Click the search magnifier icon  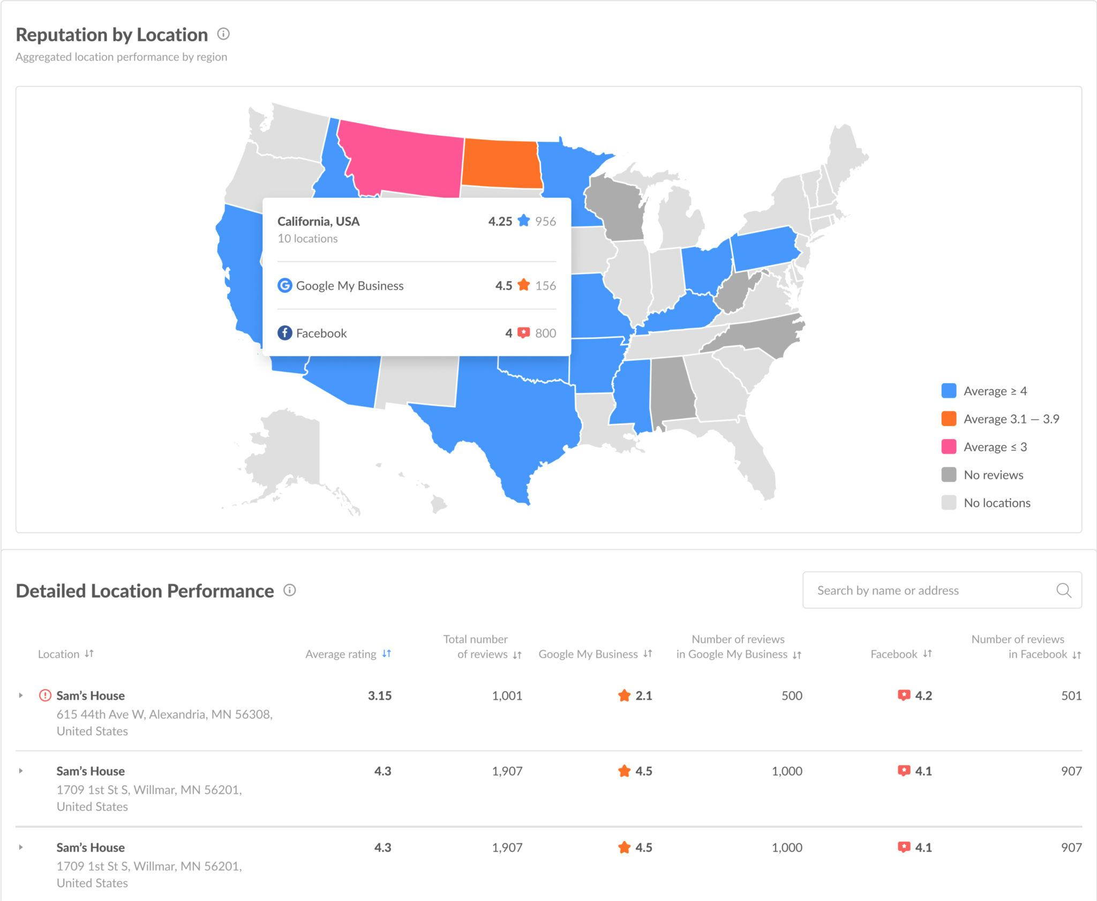click(x=1064, y=590)
